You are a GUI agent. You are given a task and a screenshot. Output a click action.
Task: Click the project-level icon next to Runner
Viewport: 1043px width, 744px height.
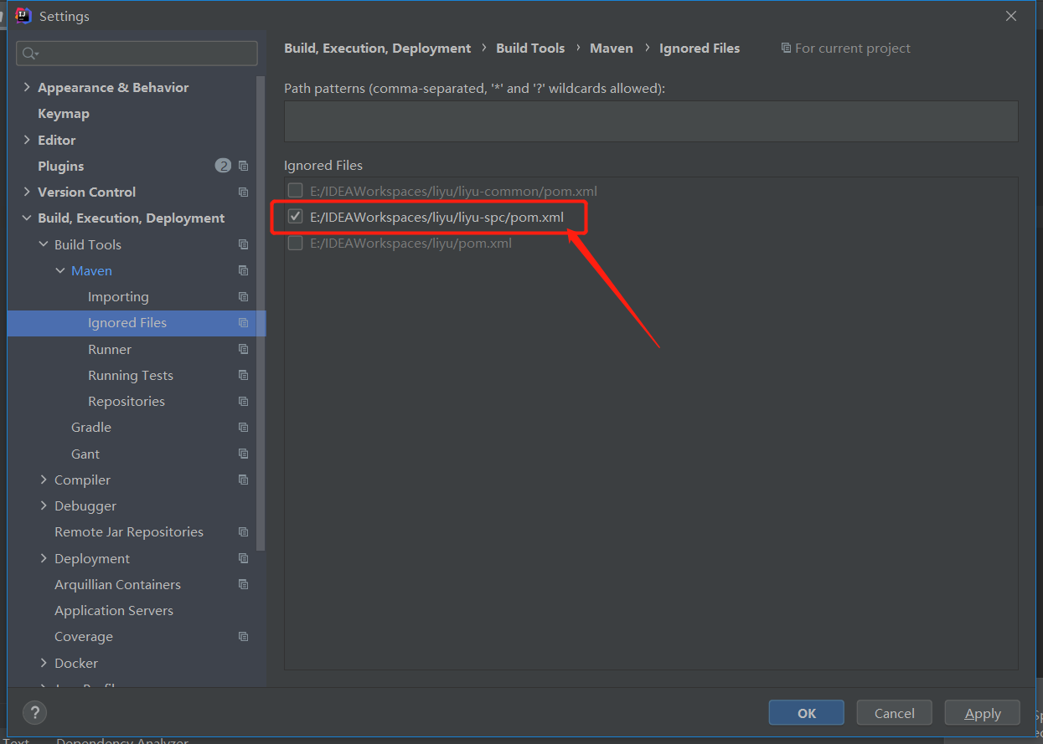243,349
